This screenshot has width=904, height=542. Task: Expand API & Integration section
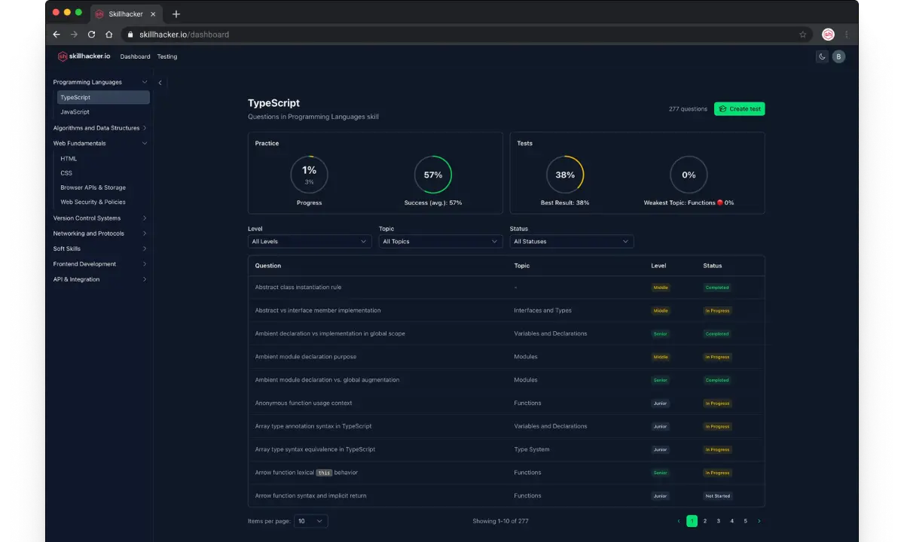(100, 279)
